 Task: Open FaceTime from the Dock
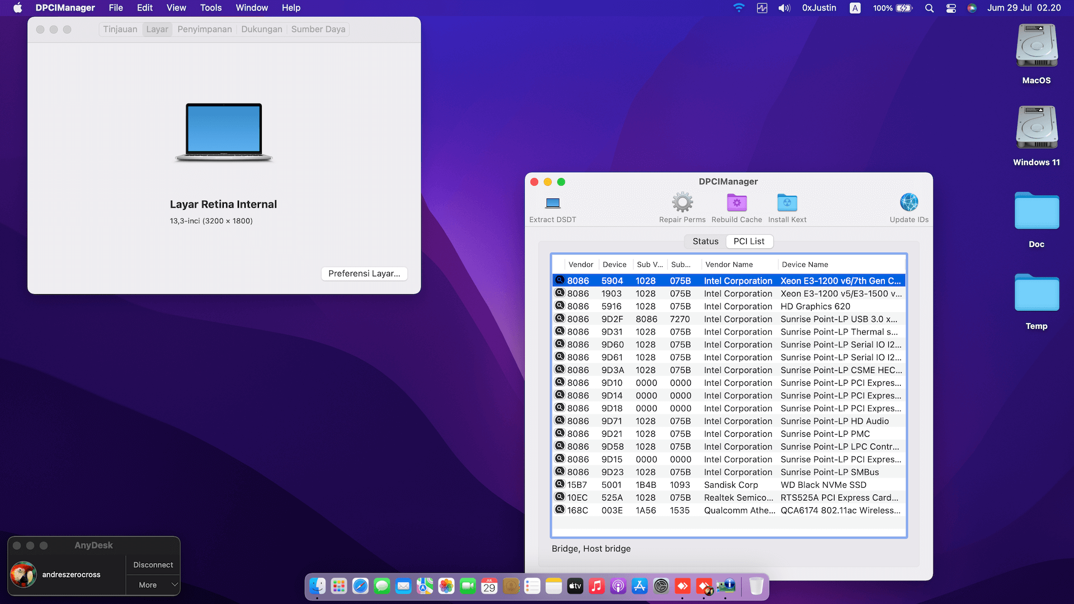(x=468, y=586)
